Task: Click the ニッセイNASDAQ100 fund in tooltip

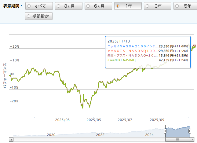Action: click(x=133, y=46)
